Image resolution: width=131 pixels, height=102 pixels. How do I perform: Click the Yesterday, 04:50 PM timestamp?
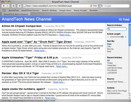point(71,58)
